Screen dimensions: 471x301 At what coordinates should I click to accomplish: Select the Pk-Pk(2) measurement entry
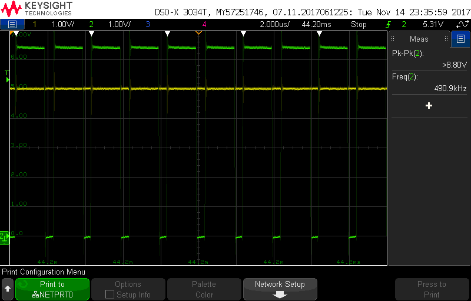(429, 59)
